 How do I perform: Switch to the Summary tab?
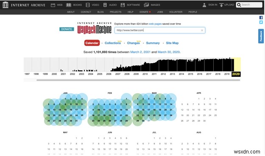(153, 43)
